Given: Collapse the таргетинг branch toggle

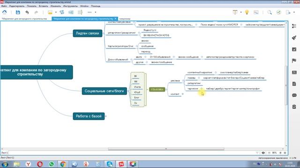Looking at the screenshot, I should click(x=201, y=89).
